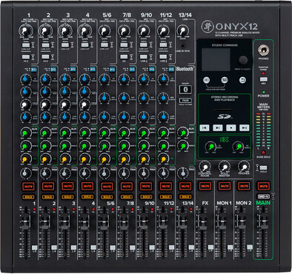Image resolution: width=292 pixels, height=274 pixels.
Task: Engage Low Cut switch on channel 1
Action: coord(25,45)
